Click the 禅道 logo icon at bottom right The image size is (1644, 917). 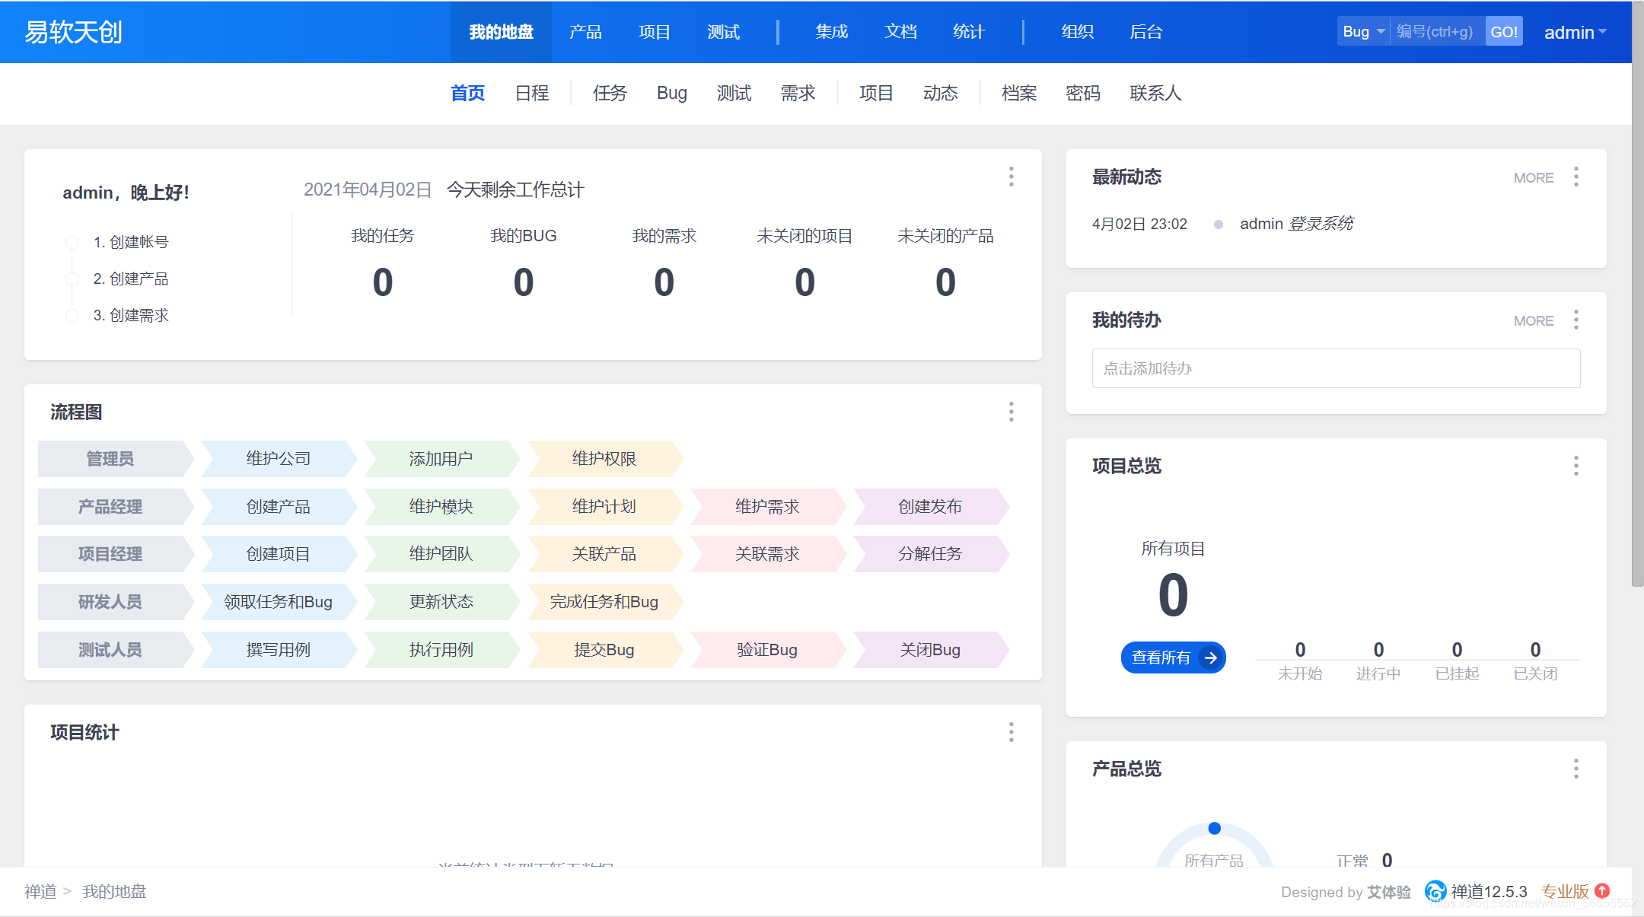pos(1437,891)
